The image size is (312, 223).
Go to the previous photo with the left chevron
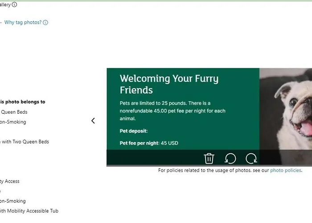[x=93, y=120]
